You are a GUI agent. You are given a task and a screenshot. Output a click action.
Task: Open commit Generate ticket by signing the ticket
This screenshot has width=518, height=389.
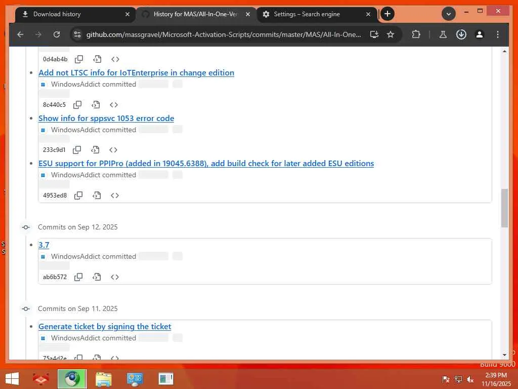pos(105,327)
